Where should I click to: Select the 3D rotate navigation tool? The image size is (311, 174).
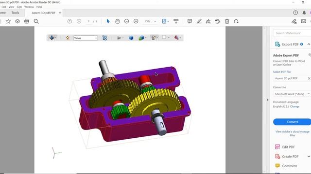coord(52,38)
